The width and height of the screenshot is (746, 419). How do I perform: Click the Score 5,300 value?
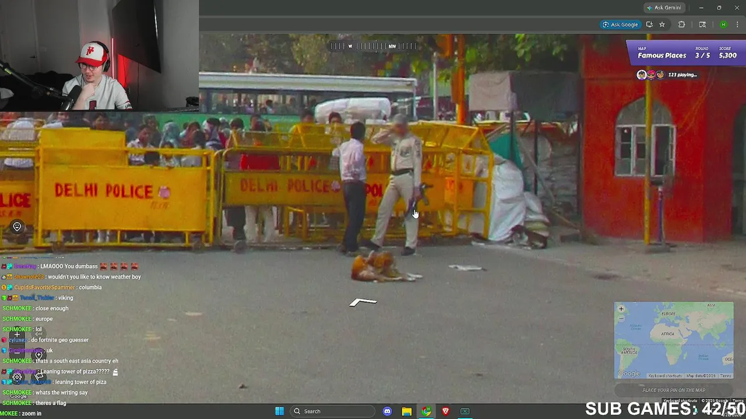[727, 55]
